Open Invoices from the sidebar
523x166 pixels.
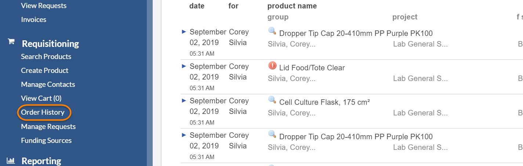click(x=34, y=19)
